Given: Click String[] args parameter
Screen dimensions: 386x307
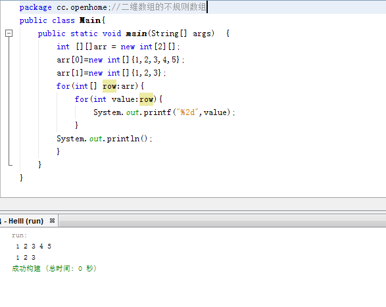Looking at the screenshot, I should point(182,34).
